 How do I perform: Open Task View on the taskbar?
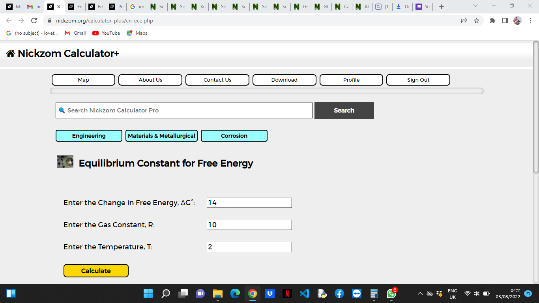pos(183,294)
